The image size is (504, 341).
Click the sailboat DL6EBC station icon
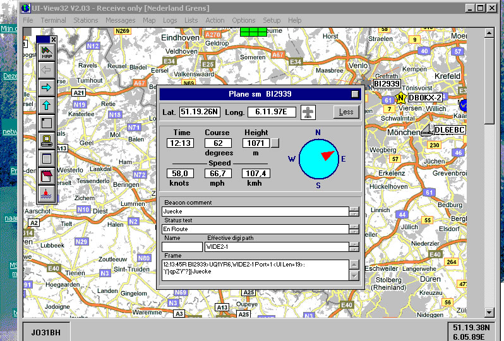point(426,130)
